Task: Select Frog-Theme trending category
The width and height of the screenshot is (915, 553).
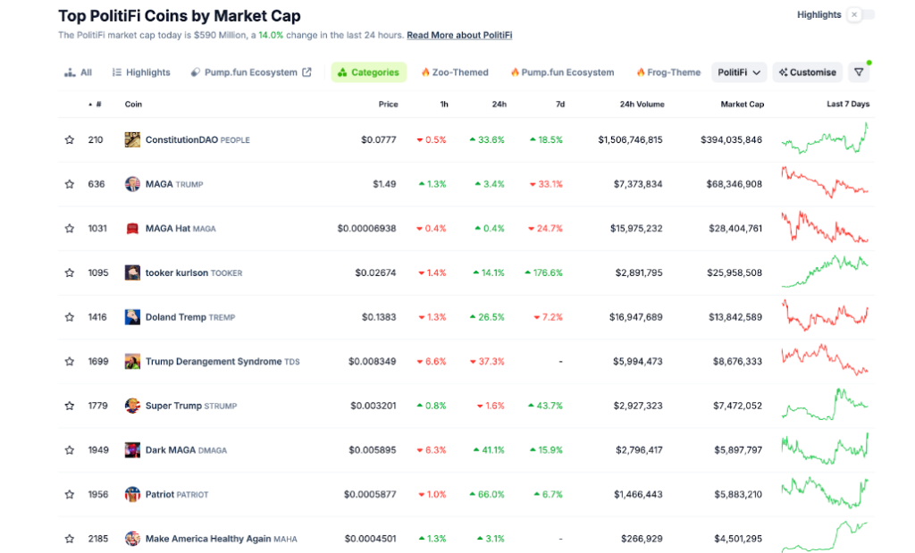Action: [x=668, y=72]
